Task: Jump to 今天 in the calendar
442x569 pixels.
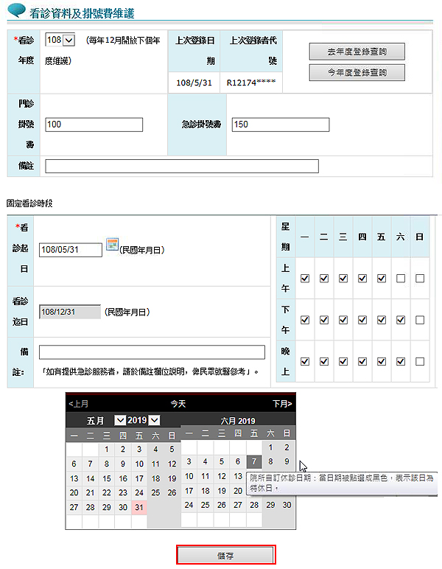Action: coord(178,404)
